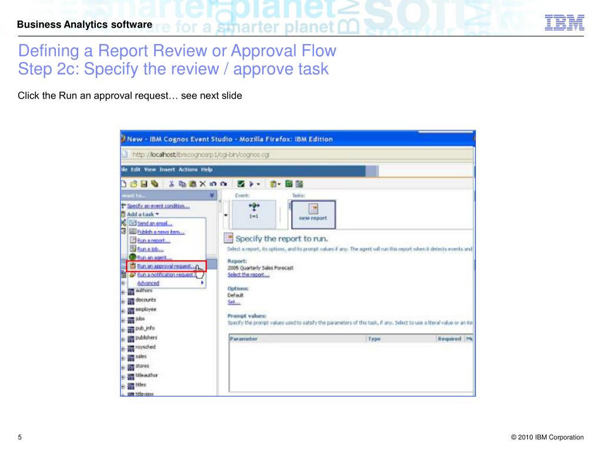The height and width of the screenshot is (451, 602).
Task: Click the Paste toolbar icon
Action: 193,184
